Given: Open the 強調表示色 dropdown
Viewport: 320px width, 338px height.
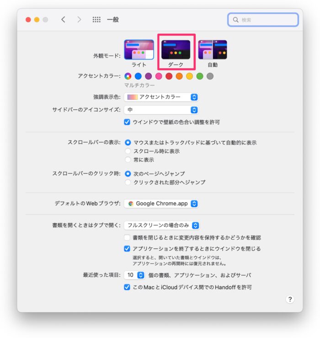Looking at the screenshot, I should coord(161,97).
